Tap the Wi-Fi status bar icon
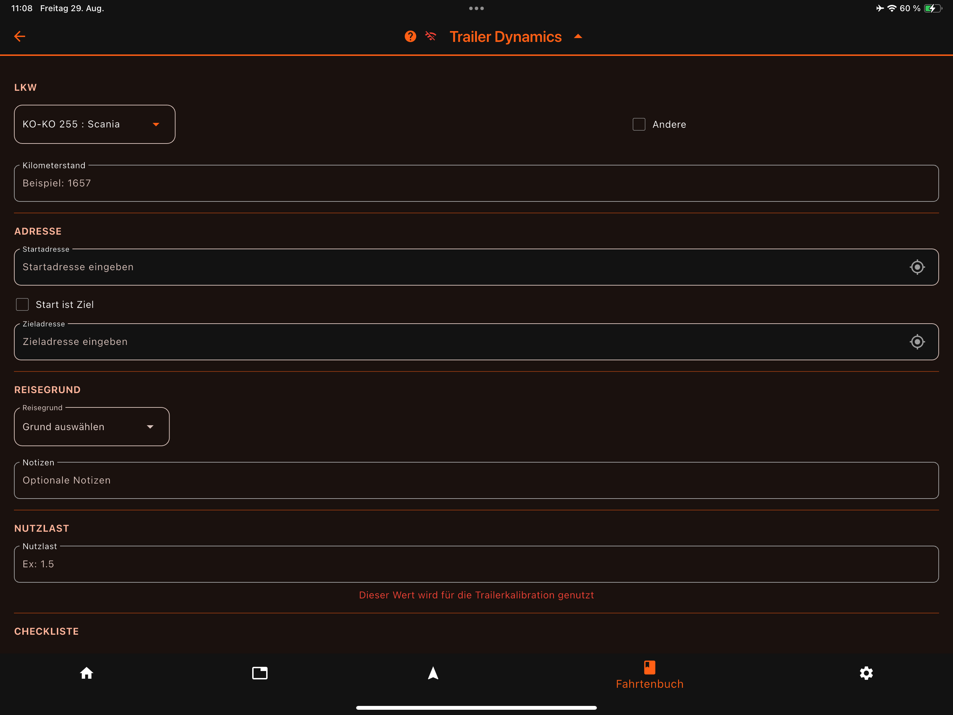Image resolution: width=953 pixels, height=715 pixels. (892, 8)
